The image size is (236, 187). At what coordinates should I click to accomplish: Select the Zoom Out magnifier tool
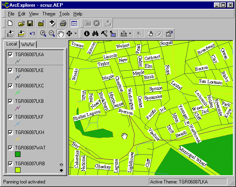(x=52, y=34)
